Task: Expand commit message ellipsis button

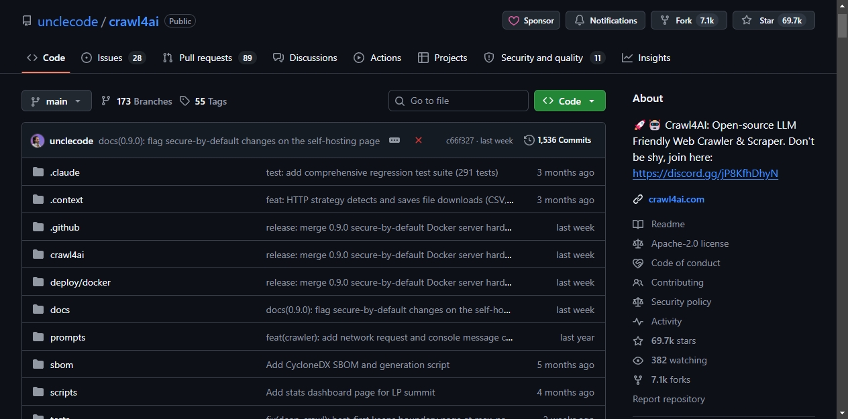Action: tap(394, 140)
